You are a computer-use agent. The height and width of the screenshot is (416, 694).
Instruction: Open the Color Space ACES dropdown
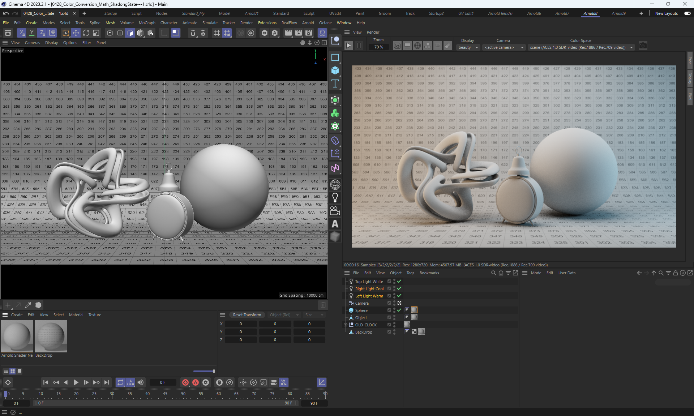tap(581, 47)
